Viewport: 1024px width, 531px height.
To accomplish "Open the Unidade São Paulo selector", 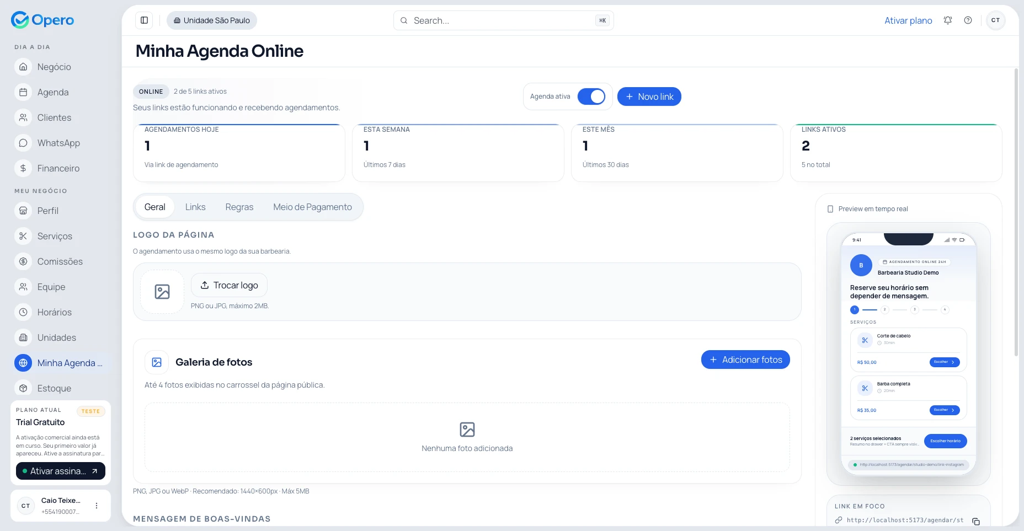I will 212,20.
